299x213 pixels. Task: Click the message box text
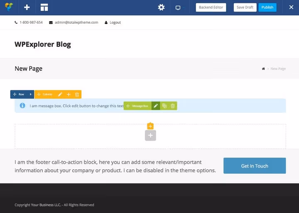[77, 106]
